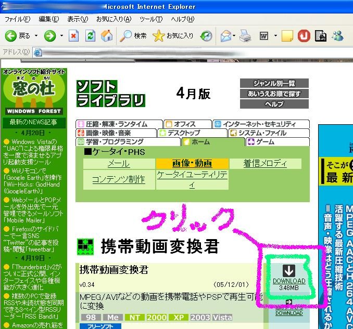The image size is (353, 329).
Task: Select the 学習・プログラミング tab
Action: [x=128, y=142]
